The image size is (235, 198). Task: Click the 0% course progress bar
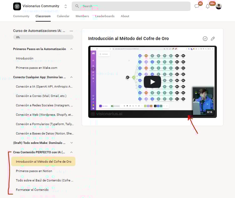[43, 37]
